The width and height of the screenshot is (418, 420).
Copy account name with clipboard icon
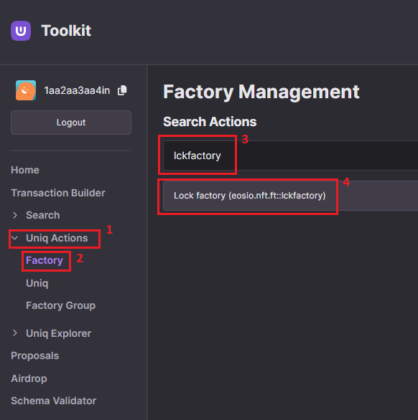pos(122,90)
